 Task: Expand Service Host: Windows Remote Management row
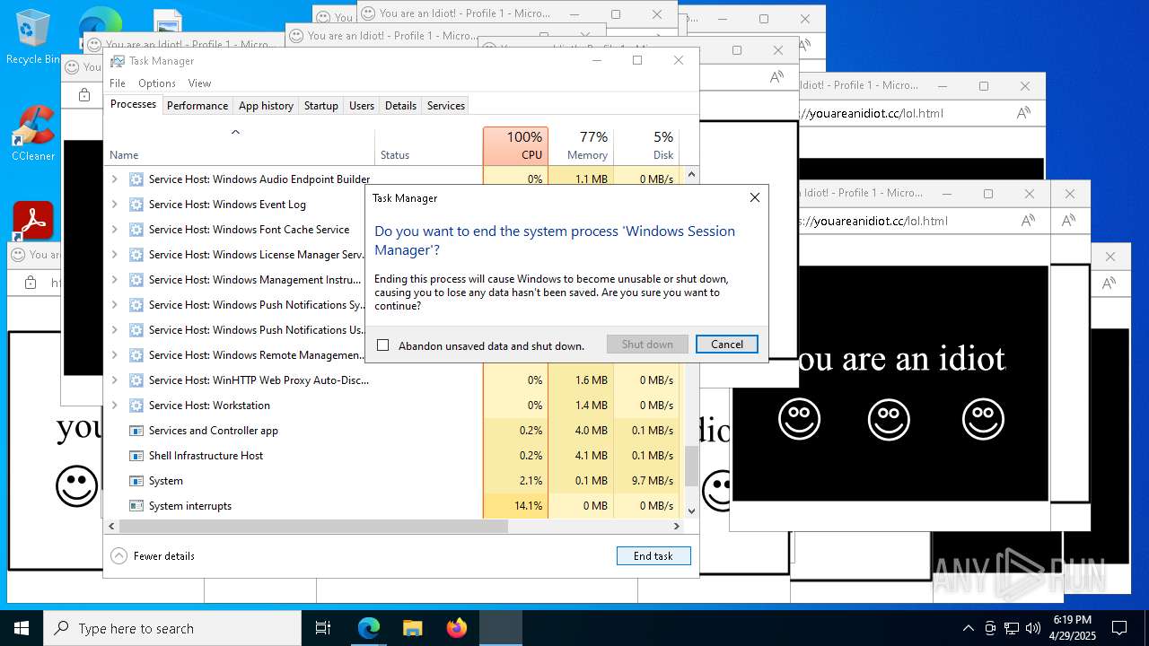[x=114, y=355]
